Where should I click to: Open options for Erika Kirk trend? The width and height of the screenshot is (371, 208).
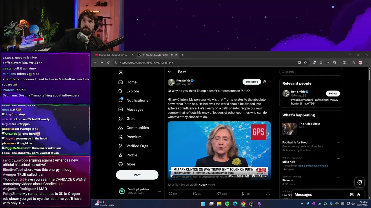[x=338, y=159]
